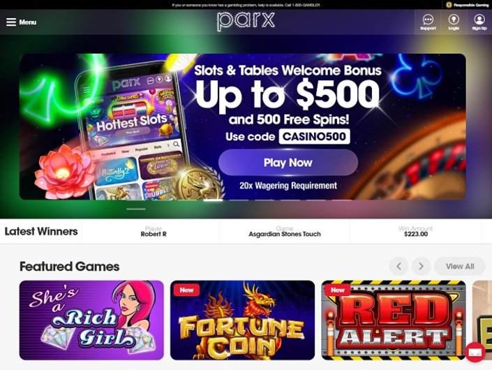Open Fortune Coin game tile
The height and width of the screenshot is (370, 492).
243,320
